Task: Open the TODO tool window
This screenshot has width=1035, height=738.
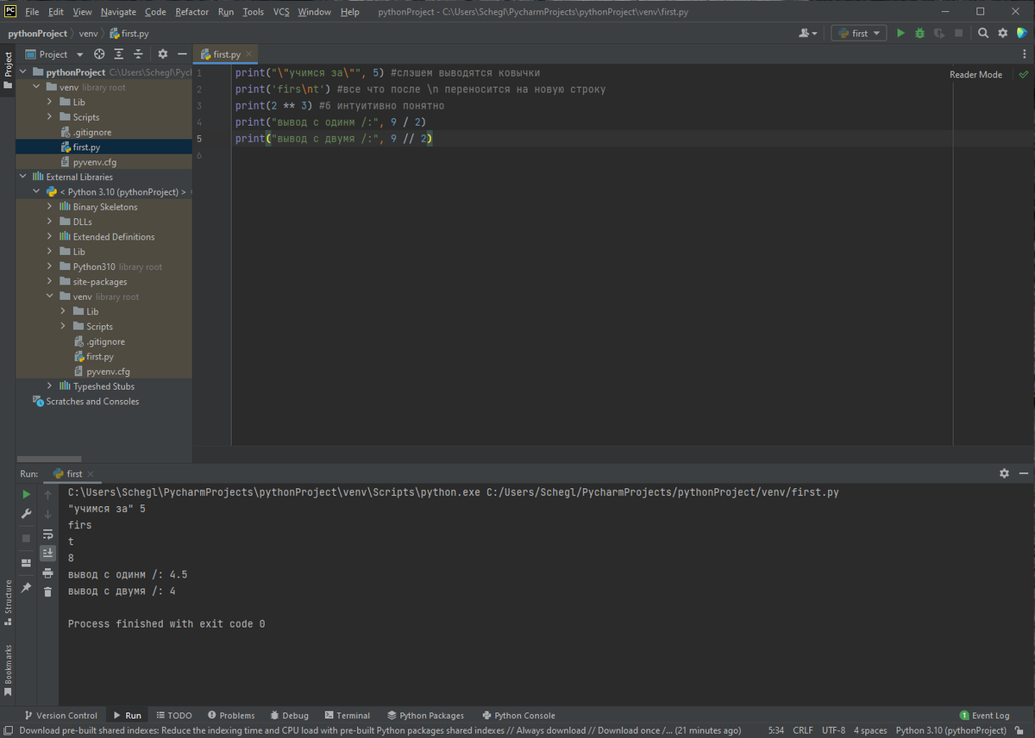Action: [x=174, y=716]
